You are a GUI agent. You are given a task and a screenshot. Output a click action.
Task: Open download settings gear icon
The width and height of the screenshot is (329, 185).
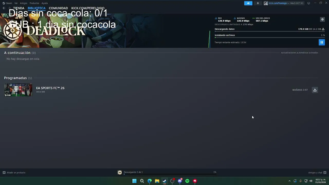tap(322, 19)
